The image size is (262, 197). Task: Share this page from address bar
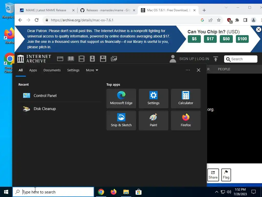tap(211, 20)
